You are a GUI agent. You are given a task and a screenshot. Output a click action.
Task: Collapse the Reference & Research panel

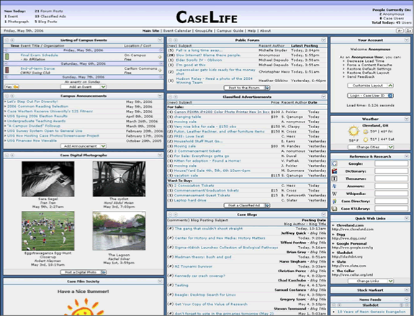(407, 156)
